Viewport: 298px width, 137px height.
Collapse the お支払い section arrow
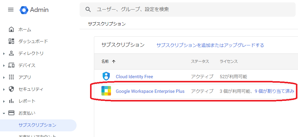point(4,113)
